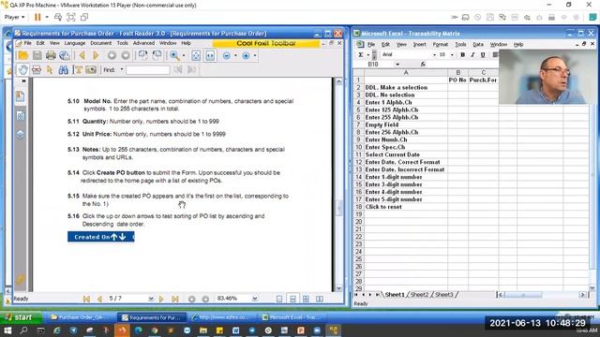
Task: Switch to Single Page layout view
Action: click(279, 299)
